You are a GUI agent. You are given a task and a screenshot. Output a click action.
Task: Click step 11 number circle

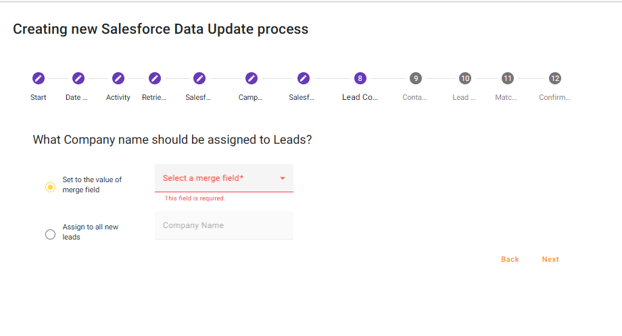point(507,78)
